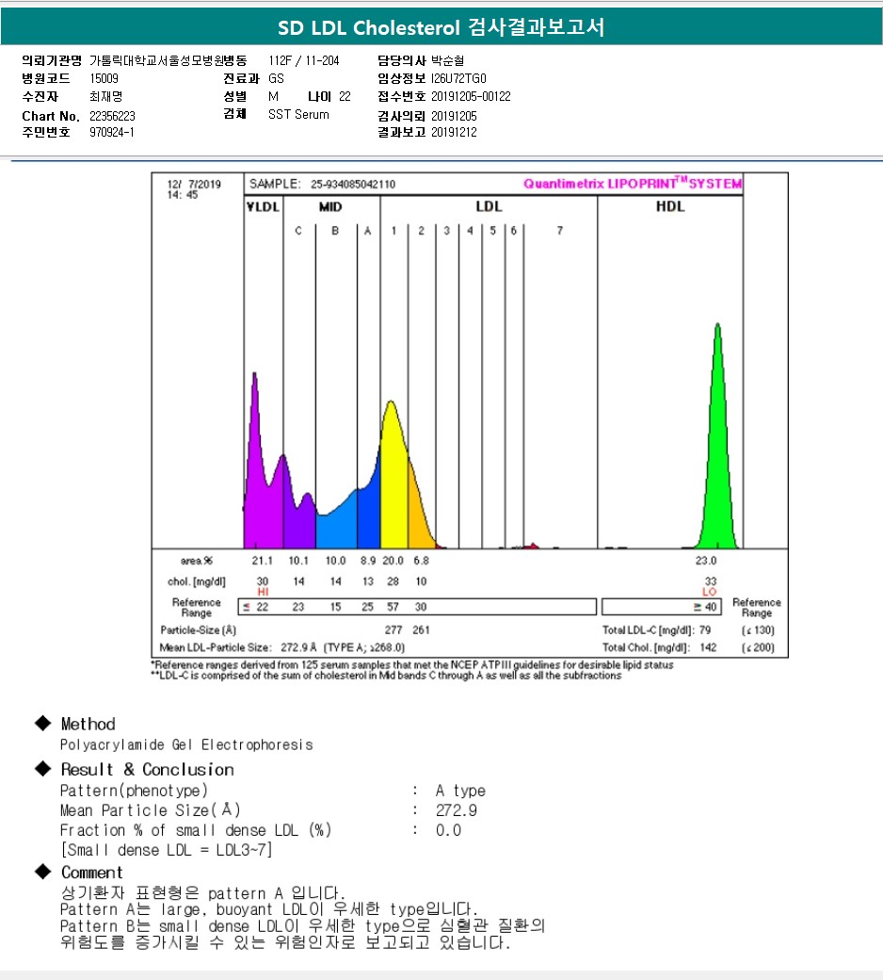883x980 pixels.
Task: Click the ward value '112F / 11-204'
Action: (304, 60)
